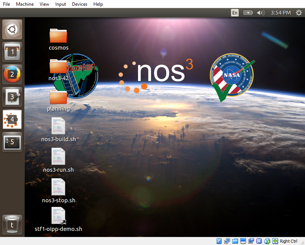Viewport: 305px width, 245px height.
Task: Select the stf1-oipp-demo.sh shortcut file
Action: [58, 219]
